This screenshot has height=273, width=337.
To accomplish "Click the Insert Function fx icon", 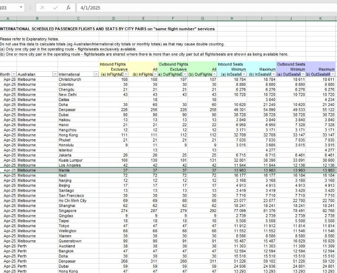I will pos(68,8).
